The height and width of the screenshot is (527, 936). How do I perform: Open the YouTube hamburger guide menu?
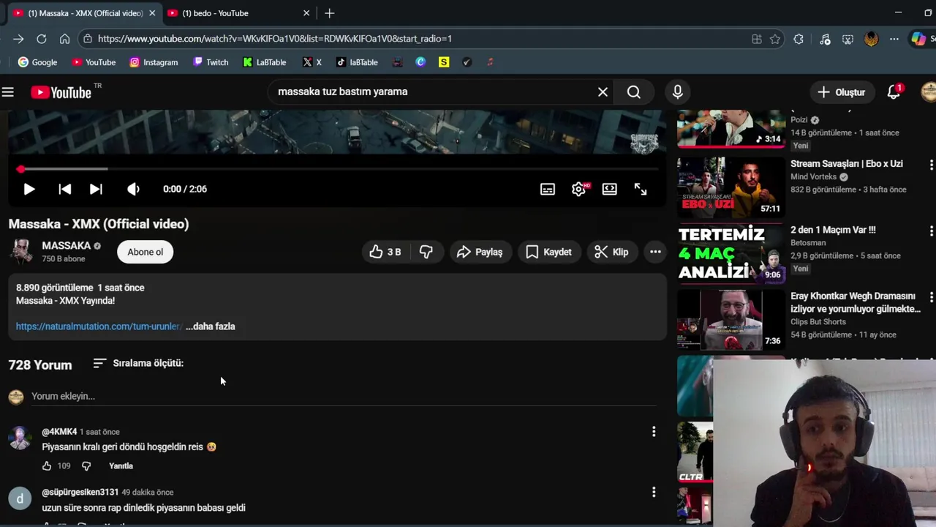tap(8, 92)
